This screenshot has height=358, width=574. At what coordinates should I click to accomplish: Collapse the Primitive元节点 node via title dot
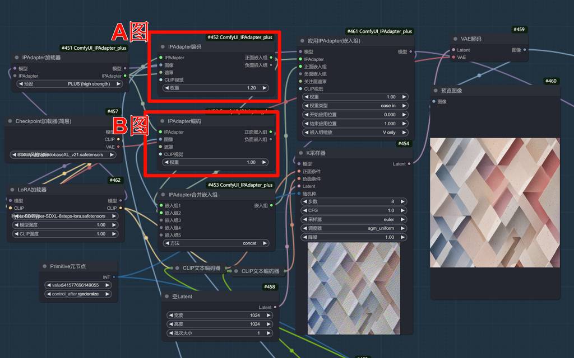point(45,267)
